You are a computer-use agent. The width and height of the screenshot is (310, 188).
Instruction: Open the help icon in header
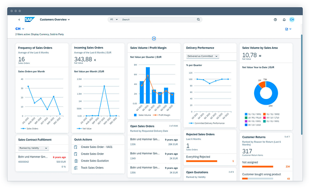(x=275, y=20)
